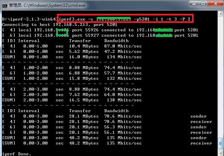The image size is (224, 156).
Task: Click the SUM row showing 134 Mbits/sec
Action: pyautogui.click(x=72, y=57)
